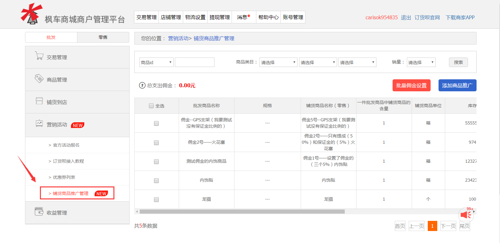Click the 商品id search text field
Viewport: 500px width, 243px height.
(x=195, y=62)
